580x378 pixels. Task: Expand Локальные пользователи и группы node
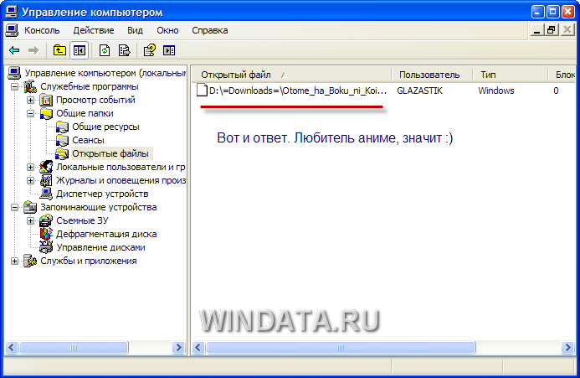click(30, 167)
